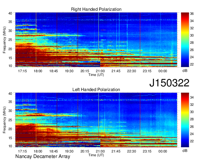The height and width of the screenshot is (160, 197).
Task: Click the "Left Handed Polarization" plot title
Action: pyautogui.click(x=96, y=90)
